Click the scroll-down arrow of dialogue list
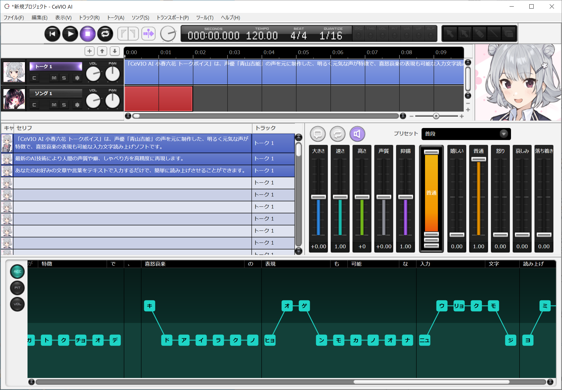The height and width of the screenshot is (390, 562). (x=299, y=251)
